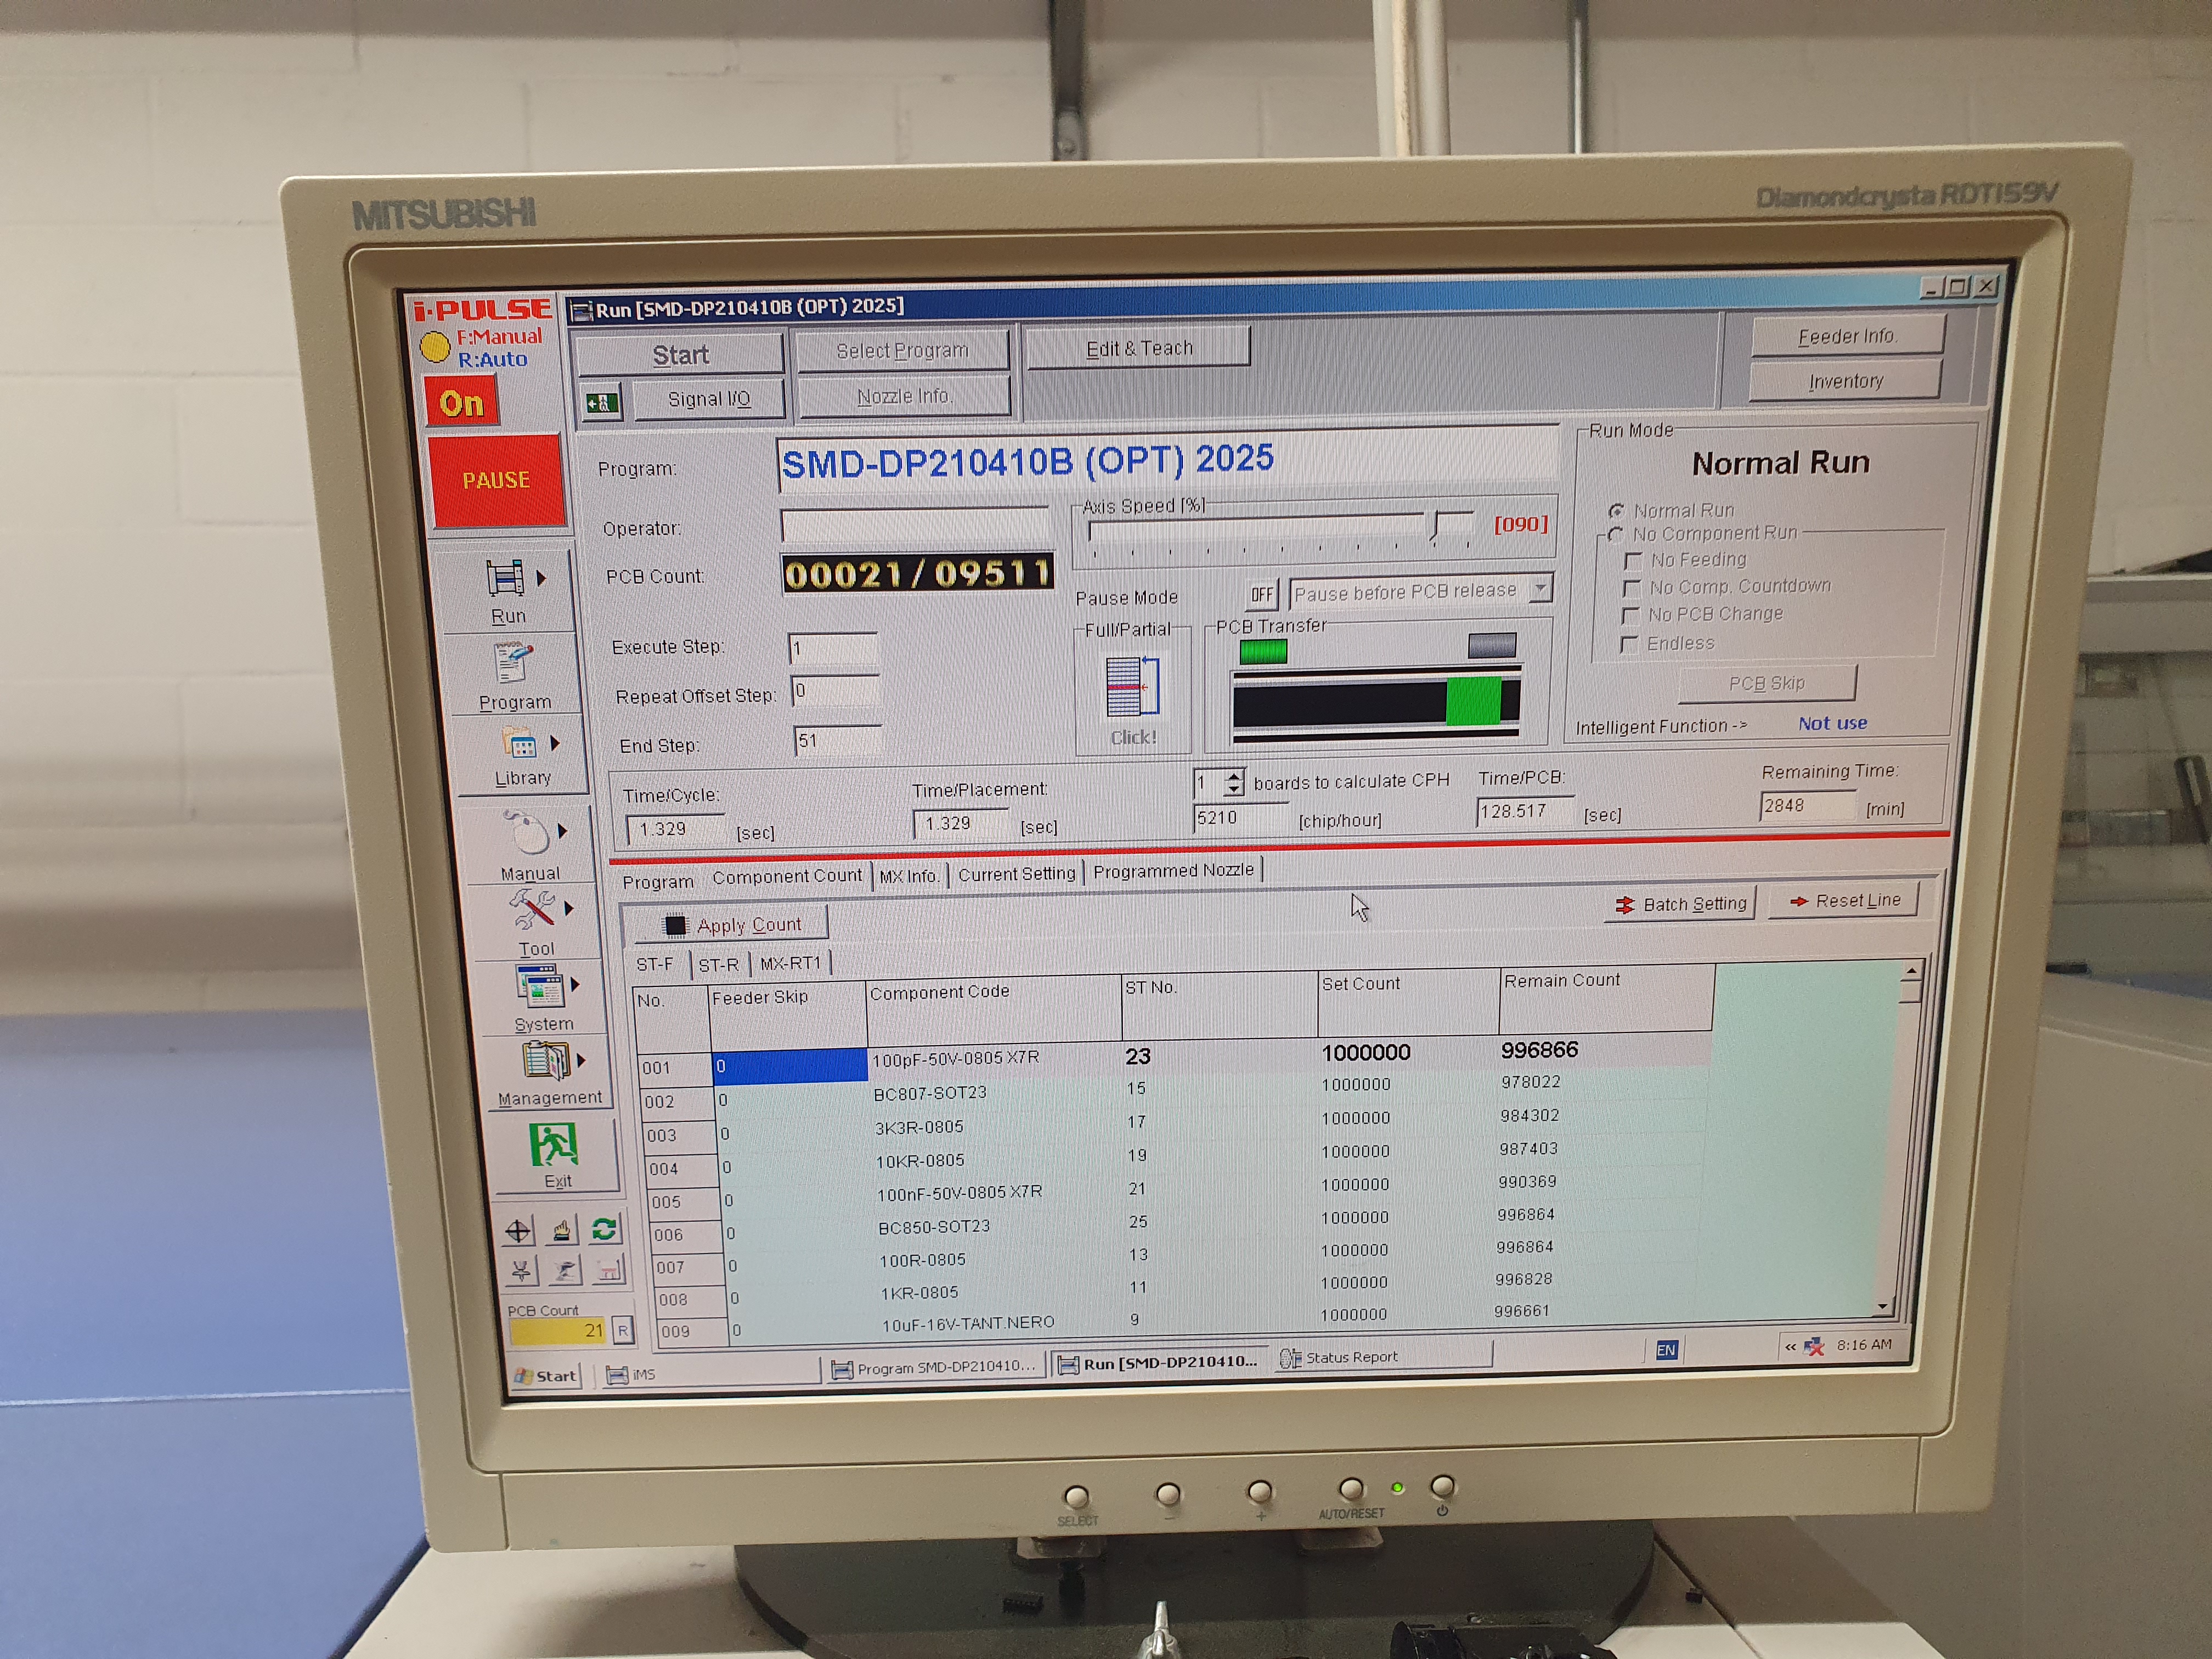This screenshot has width=2212, height=1659.
Task: Open the Library icon in the sidebar
Action: 520,743
